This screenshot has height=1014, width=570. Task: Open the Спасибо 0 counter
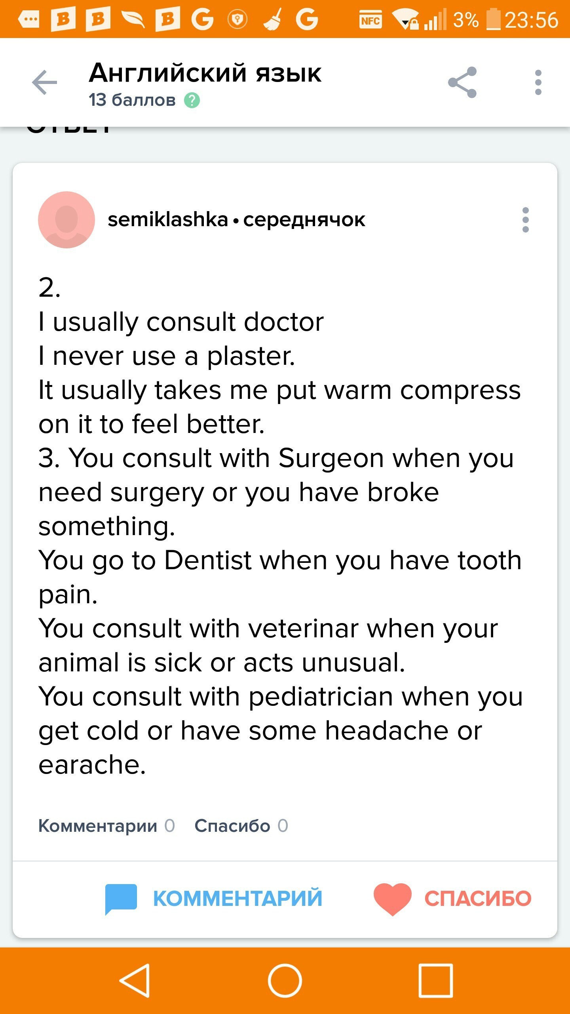click(241, 826)
